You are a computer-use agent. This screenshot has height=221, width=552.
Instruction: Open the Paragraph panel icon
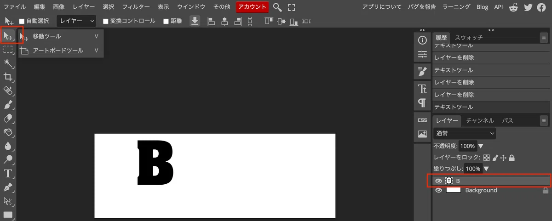coord(422,102)
